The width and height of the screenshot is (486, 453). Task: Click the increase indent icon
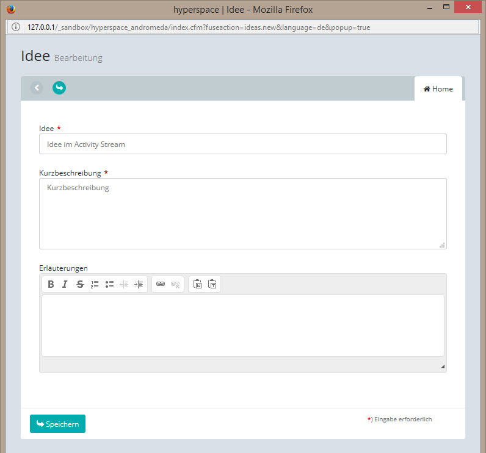(139, 284)
